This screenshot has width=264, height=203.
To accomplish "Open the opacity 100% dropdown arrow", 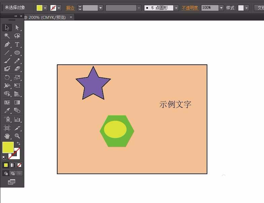I will point(221,8).
